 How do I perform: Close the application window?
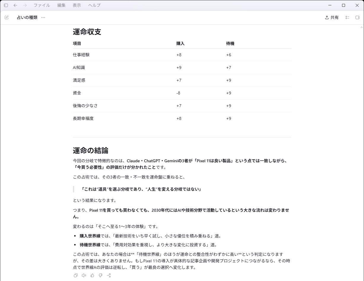[357, 5]
